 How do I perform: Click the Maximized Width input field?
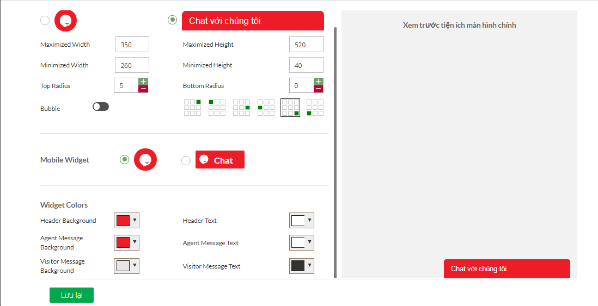[x=132, y=45]
